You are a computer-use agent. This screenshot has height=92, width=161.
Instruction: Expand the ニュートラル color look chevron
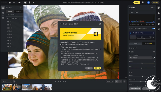point(154,37)
